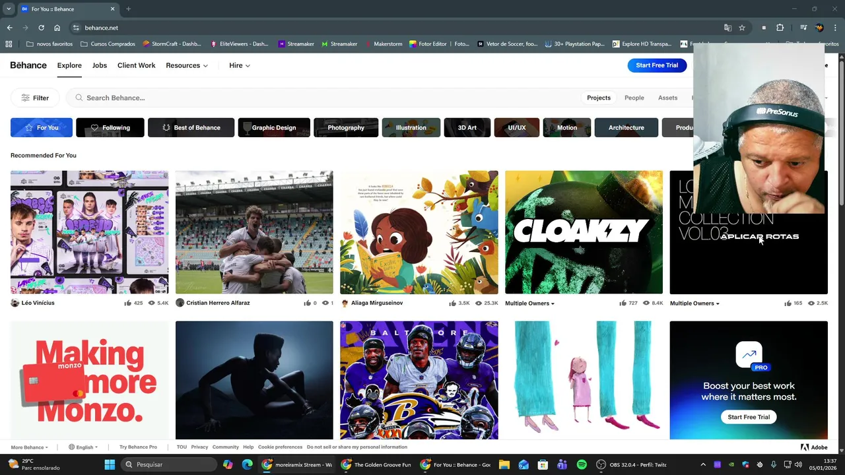The width and height of the screenshot is (845, 475).
Task: Open File Explorer from the taskbar
Action: pyautogui.click(x=504, y=464)
